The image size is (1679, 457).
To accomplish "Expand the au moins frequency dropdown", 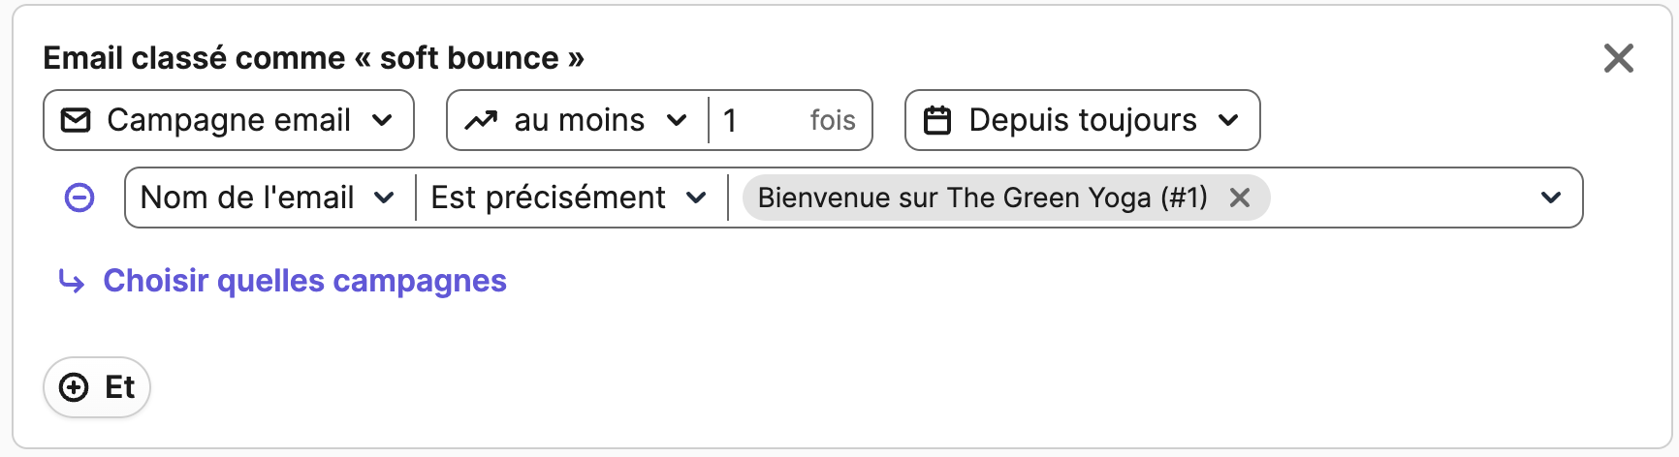I will coord(578,120).
